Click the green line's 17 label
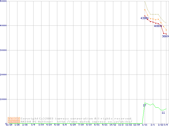The image size is (169, 126). point(144,105)
